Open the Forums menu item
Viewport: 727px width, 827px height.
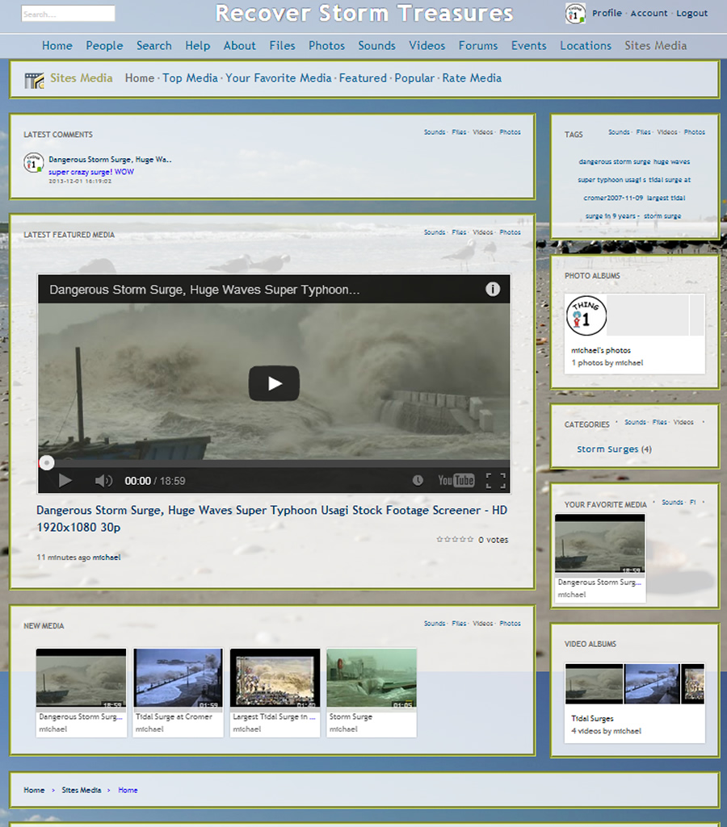(x=478, y=46)
